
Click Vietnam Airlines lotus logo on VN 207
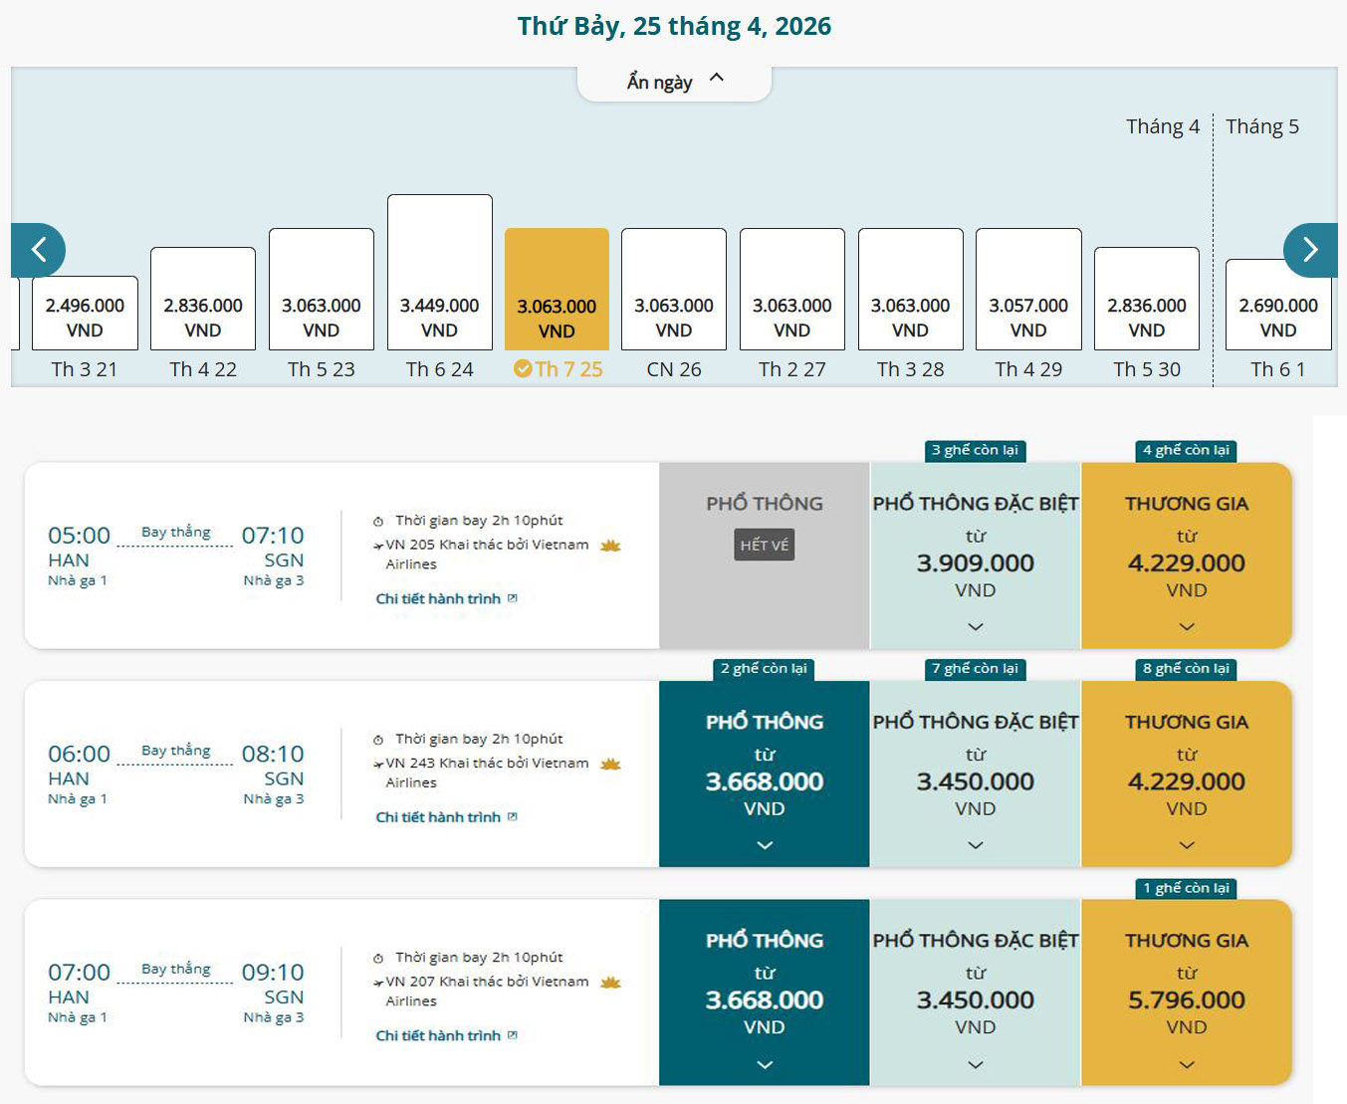click(x=610, y=983)
